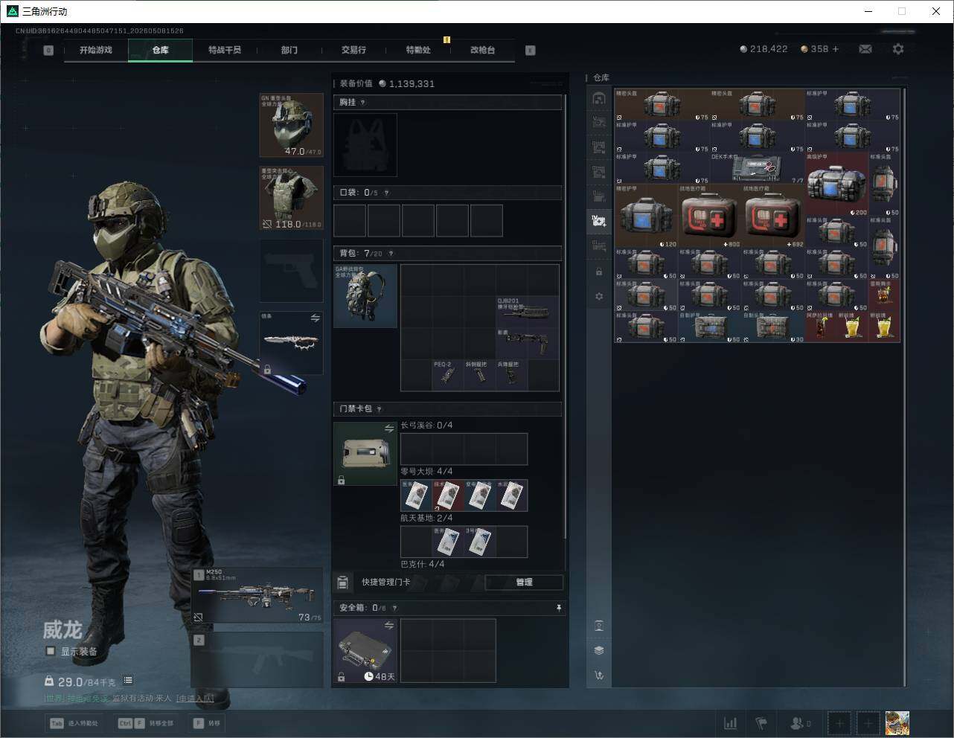Viewport: 954px width, 738px height.
Task: Select the heavy body armor slot 118.0
Action: pos(291,198)
